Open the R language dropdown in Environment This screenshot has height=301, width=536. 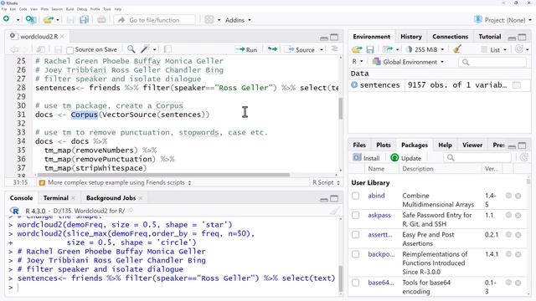(358, 62)
